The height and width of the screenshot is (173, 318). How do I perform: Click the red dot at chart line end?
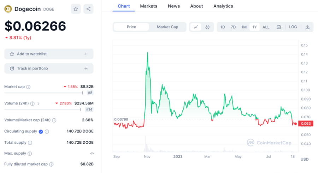296,124
